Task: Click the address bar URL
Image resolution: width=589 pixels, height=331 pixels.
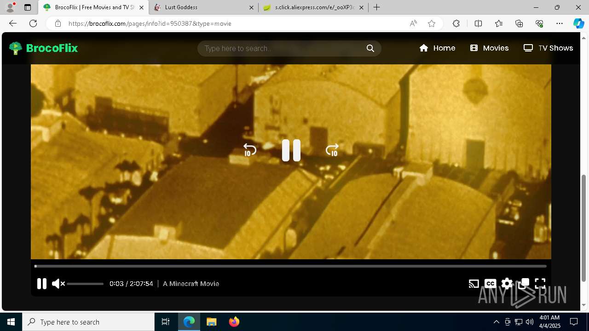Action: tap(150, 23)
